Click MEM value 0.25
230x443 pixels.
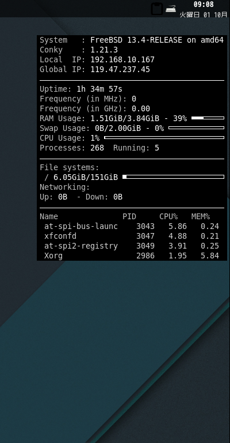coord(210,246)
